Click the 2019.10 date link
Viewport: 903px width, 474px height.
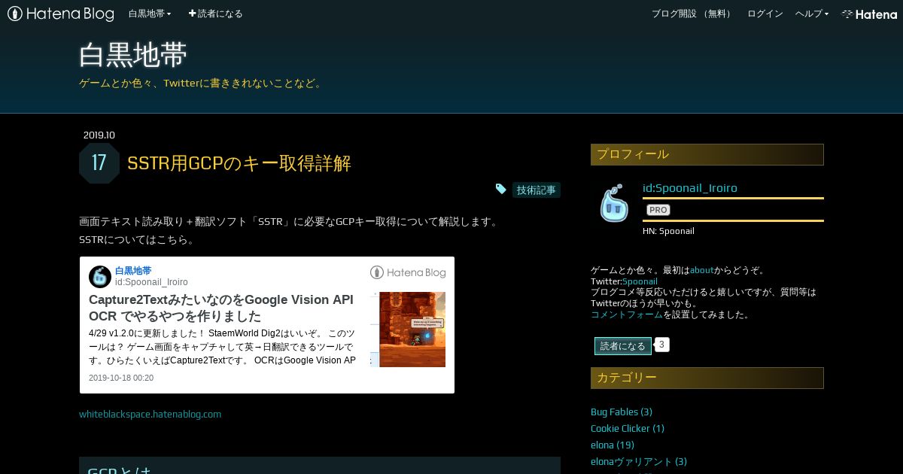coord(99,135)
